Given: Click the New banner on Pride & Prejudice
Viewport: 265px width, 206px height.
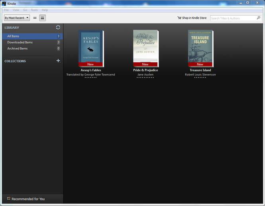Looking at the screenshot, I should point(145,64).
